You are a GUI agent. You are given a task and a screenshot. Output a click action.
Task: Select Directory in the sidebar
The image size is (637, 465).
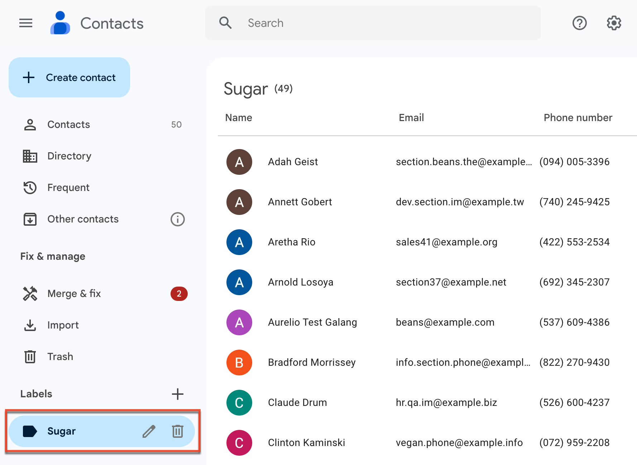(x=69, y=156)
